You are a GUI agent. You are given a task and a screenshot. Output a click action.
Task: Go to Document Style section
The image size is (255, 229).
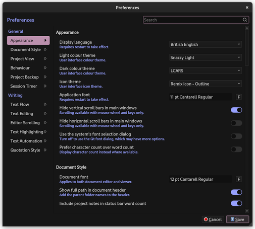point(28,49)
